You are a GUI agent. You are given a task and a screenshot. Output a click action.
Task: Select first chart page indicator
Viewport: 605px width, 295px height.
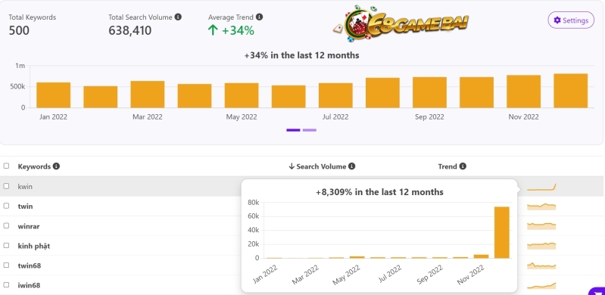pos(293,130)
